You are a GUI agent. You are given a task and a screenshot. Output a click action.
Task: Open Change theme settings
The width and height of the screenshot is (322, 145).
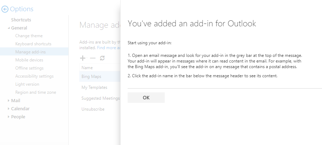pyautogui.click(x=29, y=36)
